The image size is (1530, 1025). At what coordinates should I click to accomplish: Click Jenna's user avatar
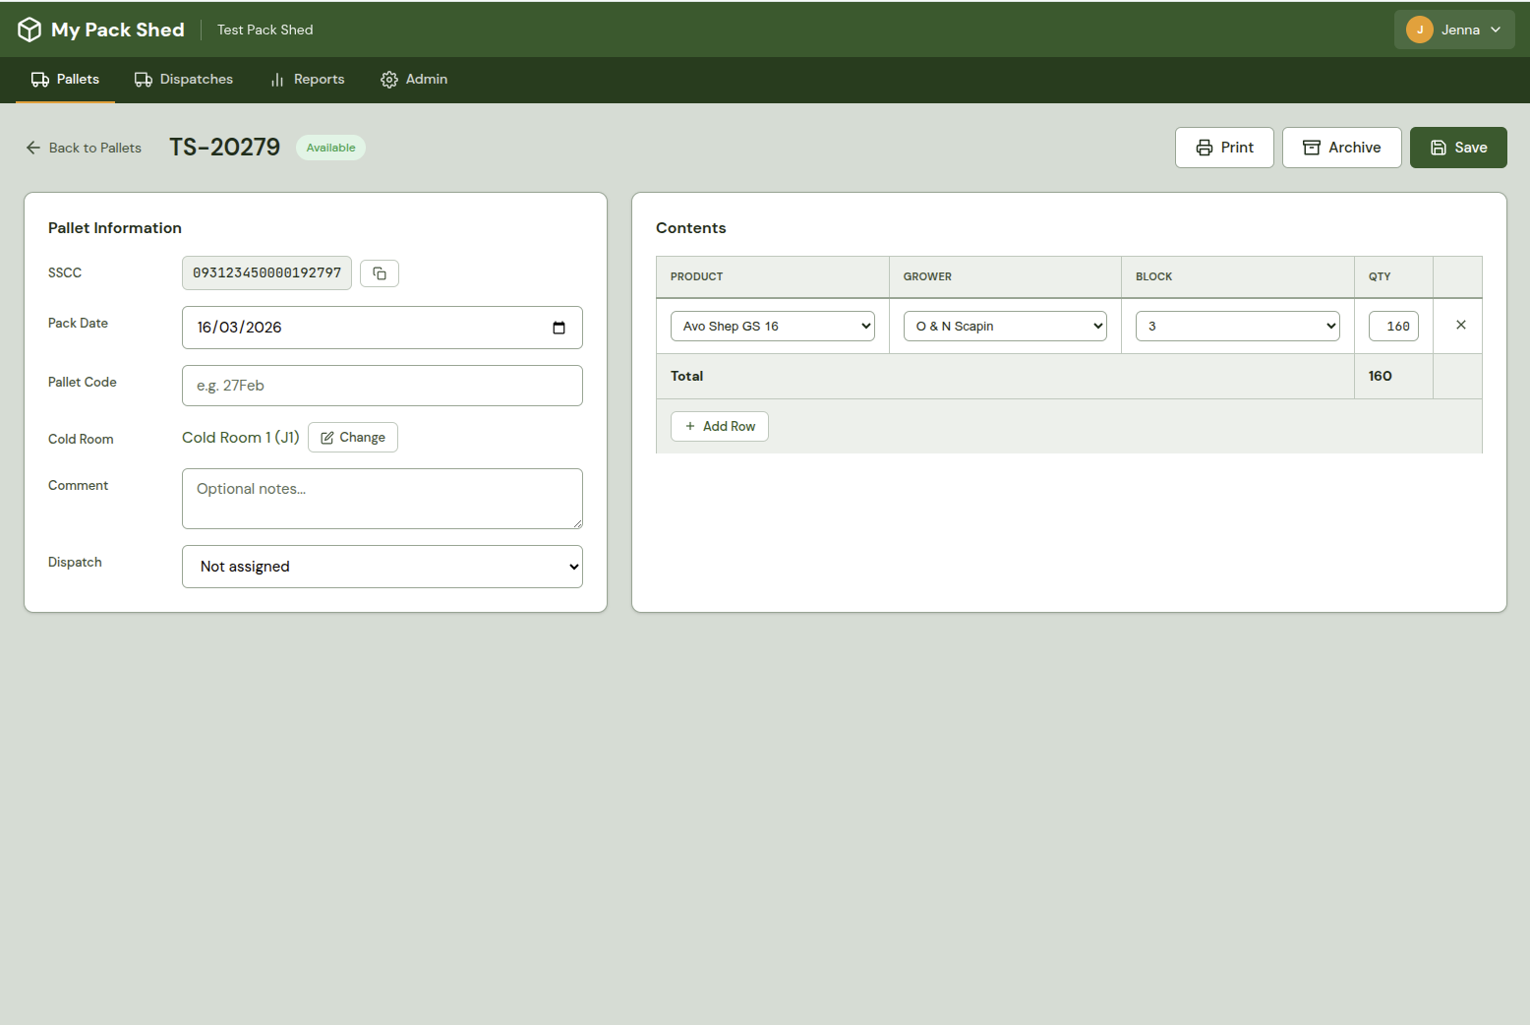(x=1419, y=30)
